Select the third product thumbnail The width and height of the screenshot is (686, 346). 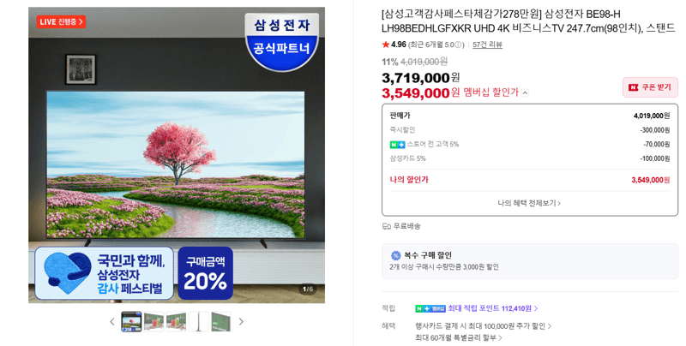click(x=176, y=321)
